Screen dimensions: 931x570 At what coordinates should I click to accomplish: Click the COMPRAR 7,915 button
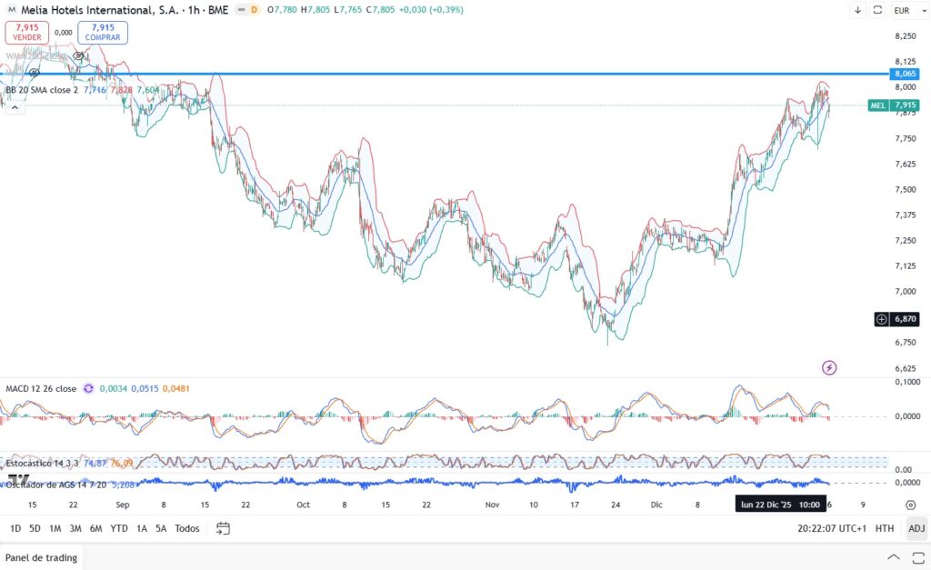coord(103,33)
